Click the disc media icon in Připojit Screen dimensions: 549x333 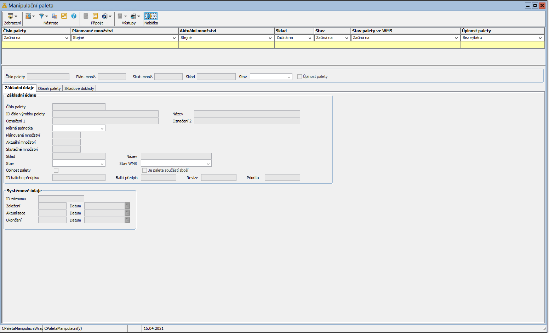[104, 16]
